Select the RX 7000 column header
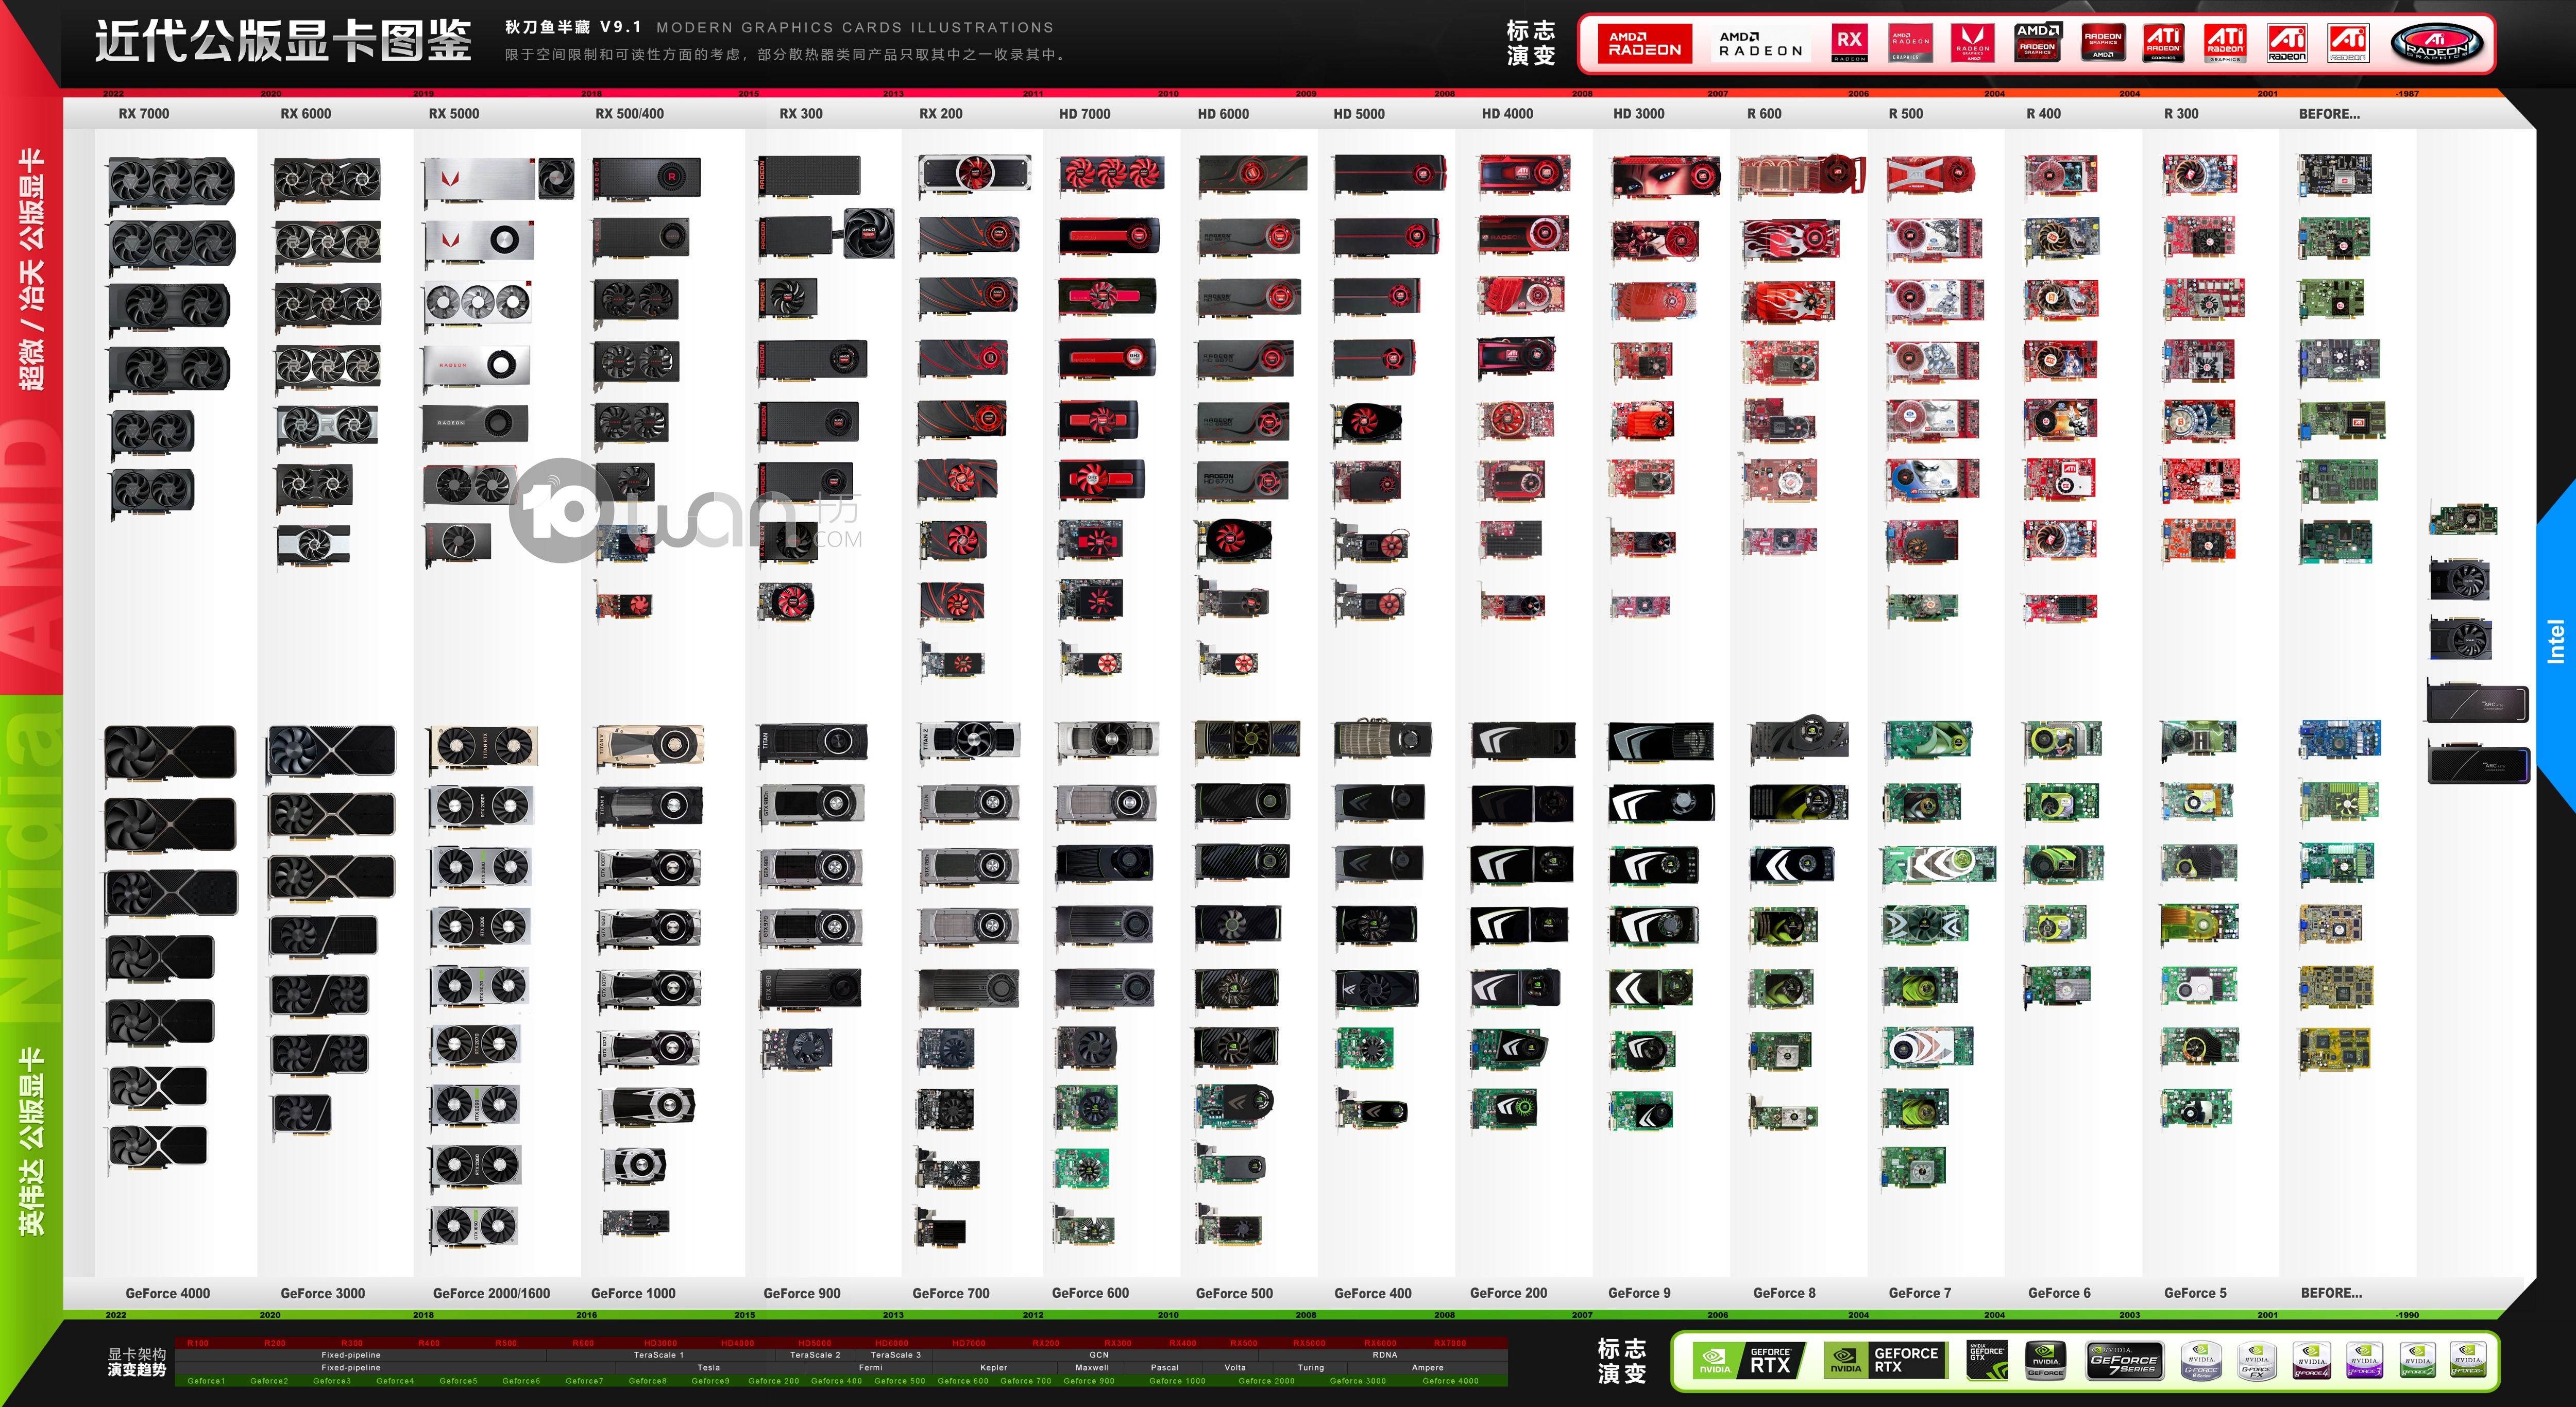 pyautogui.click(x=144, y=114)
